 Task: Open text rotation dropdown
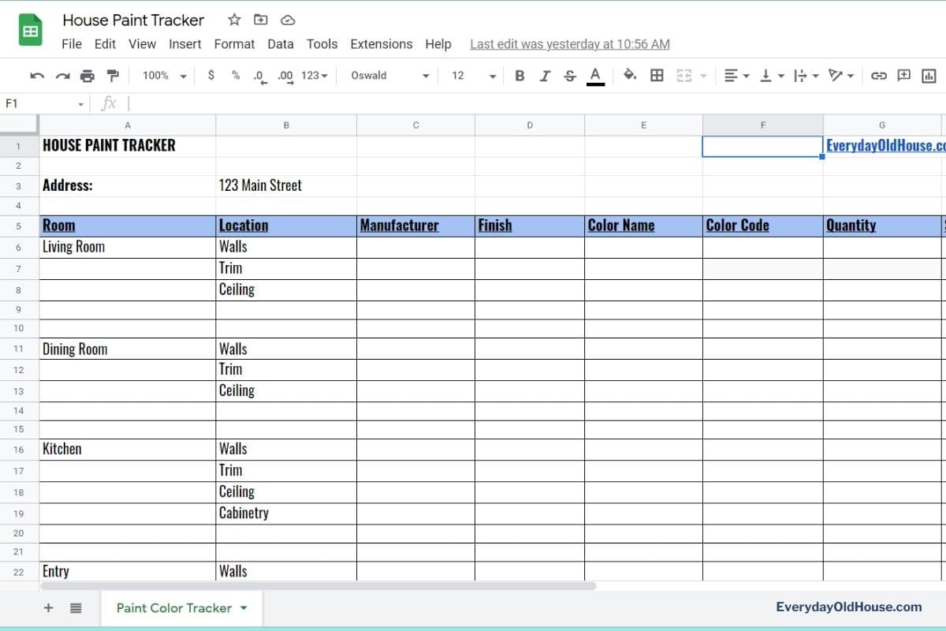[x=841, y=76]
